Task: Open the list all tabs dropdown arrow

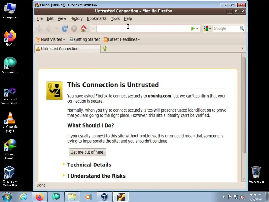Action: 242,48
